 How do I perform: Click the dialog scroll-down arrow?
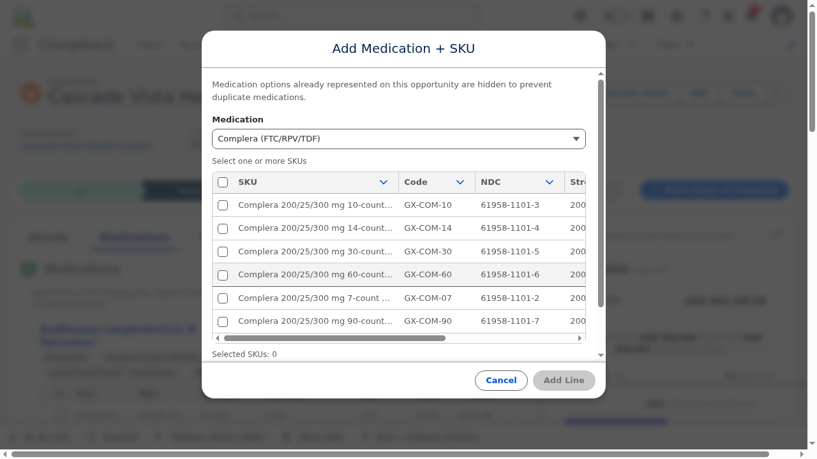(601, 355)
